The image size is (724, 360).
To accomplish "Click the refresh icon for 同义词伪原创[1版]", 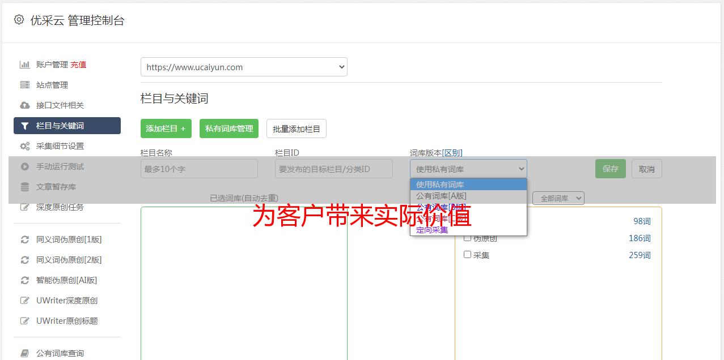I will point(25,239).
